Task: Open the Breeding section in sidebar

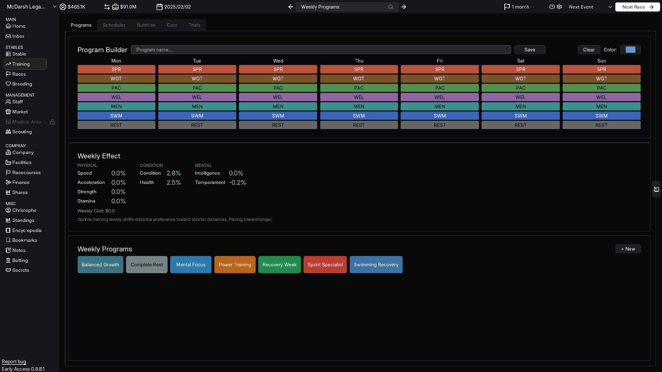Action: click(x=22, y=84)
